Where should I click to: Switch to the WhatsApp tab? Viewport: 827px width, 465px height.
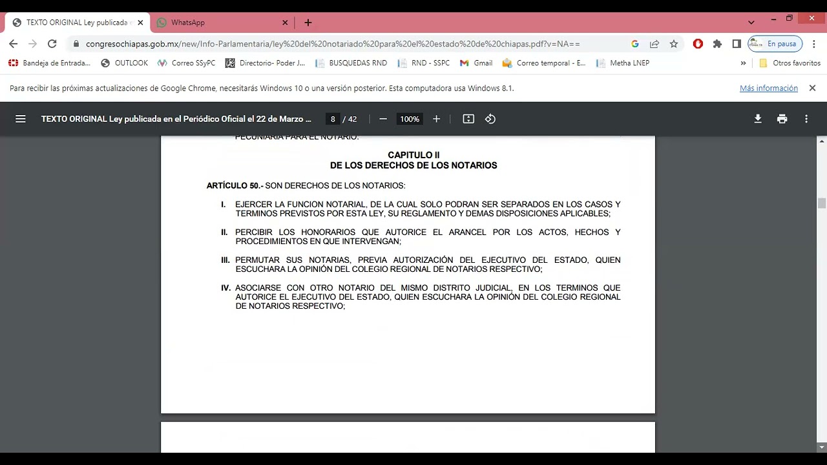[222, 23]
